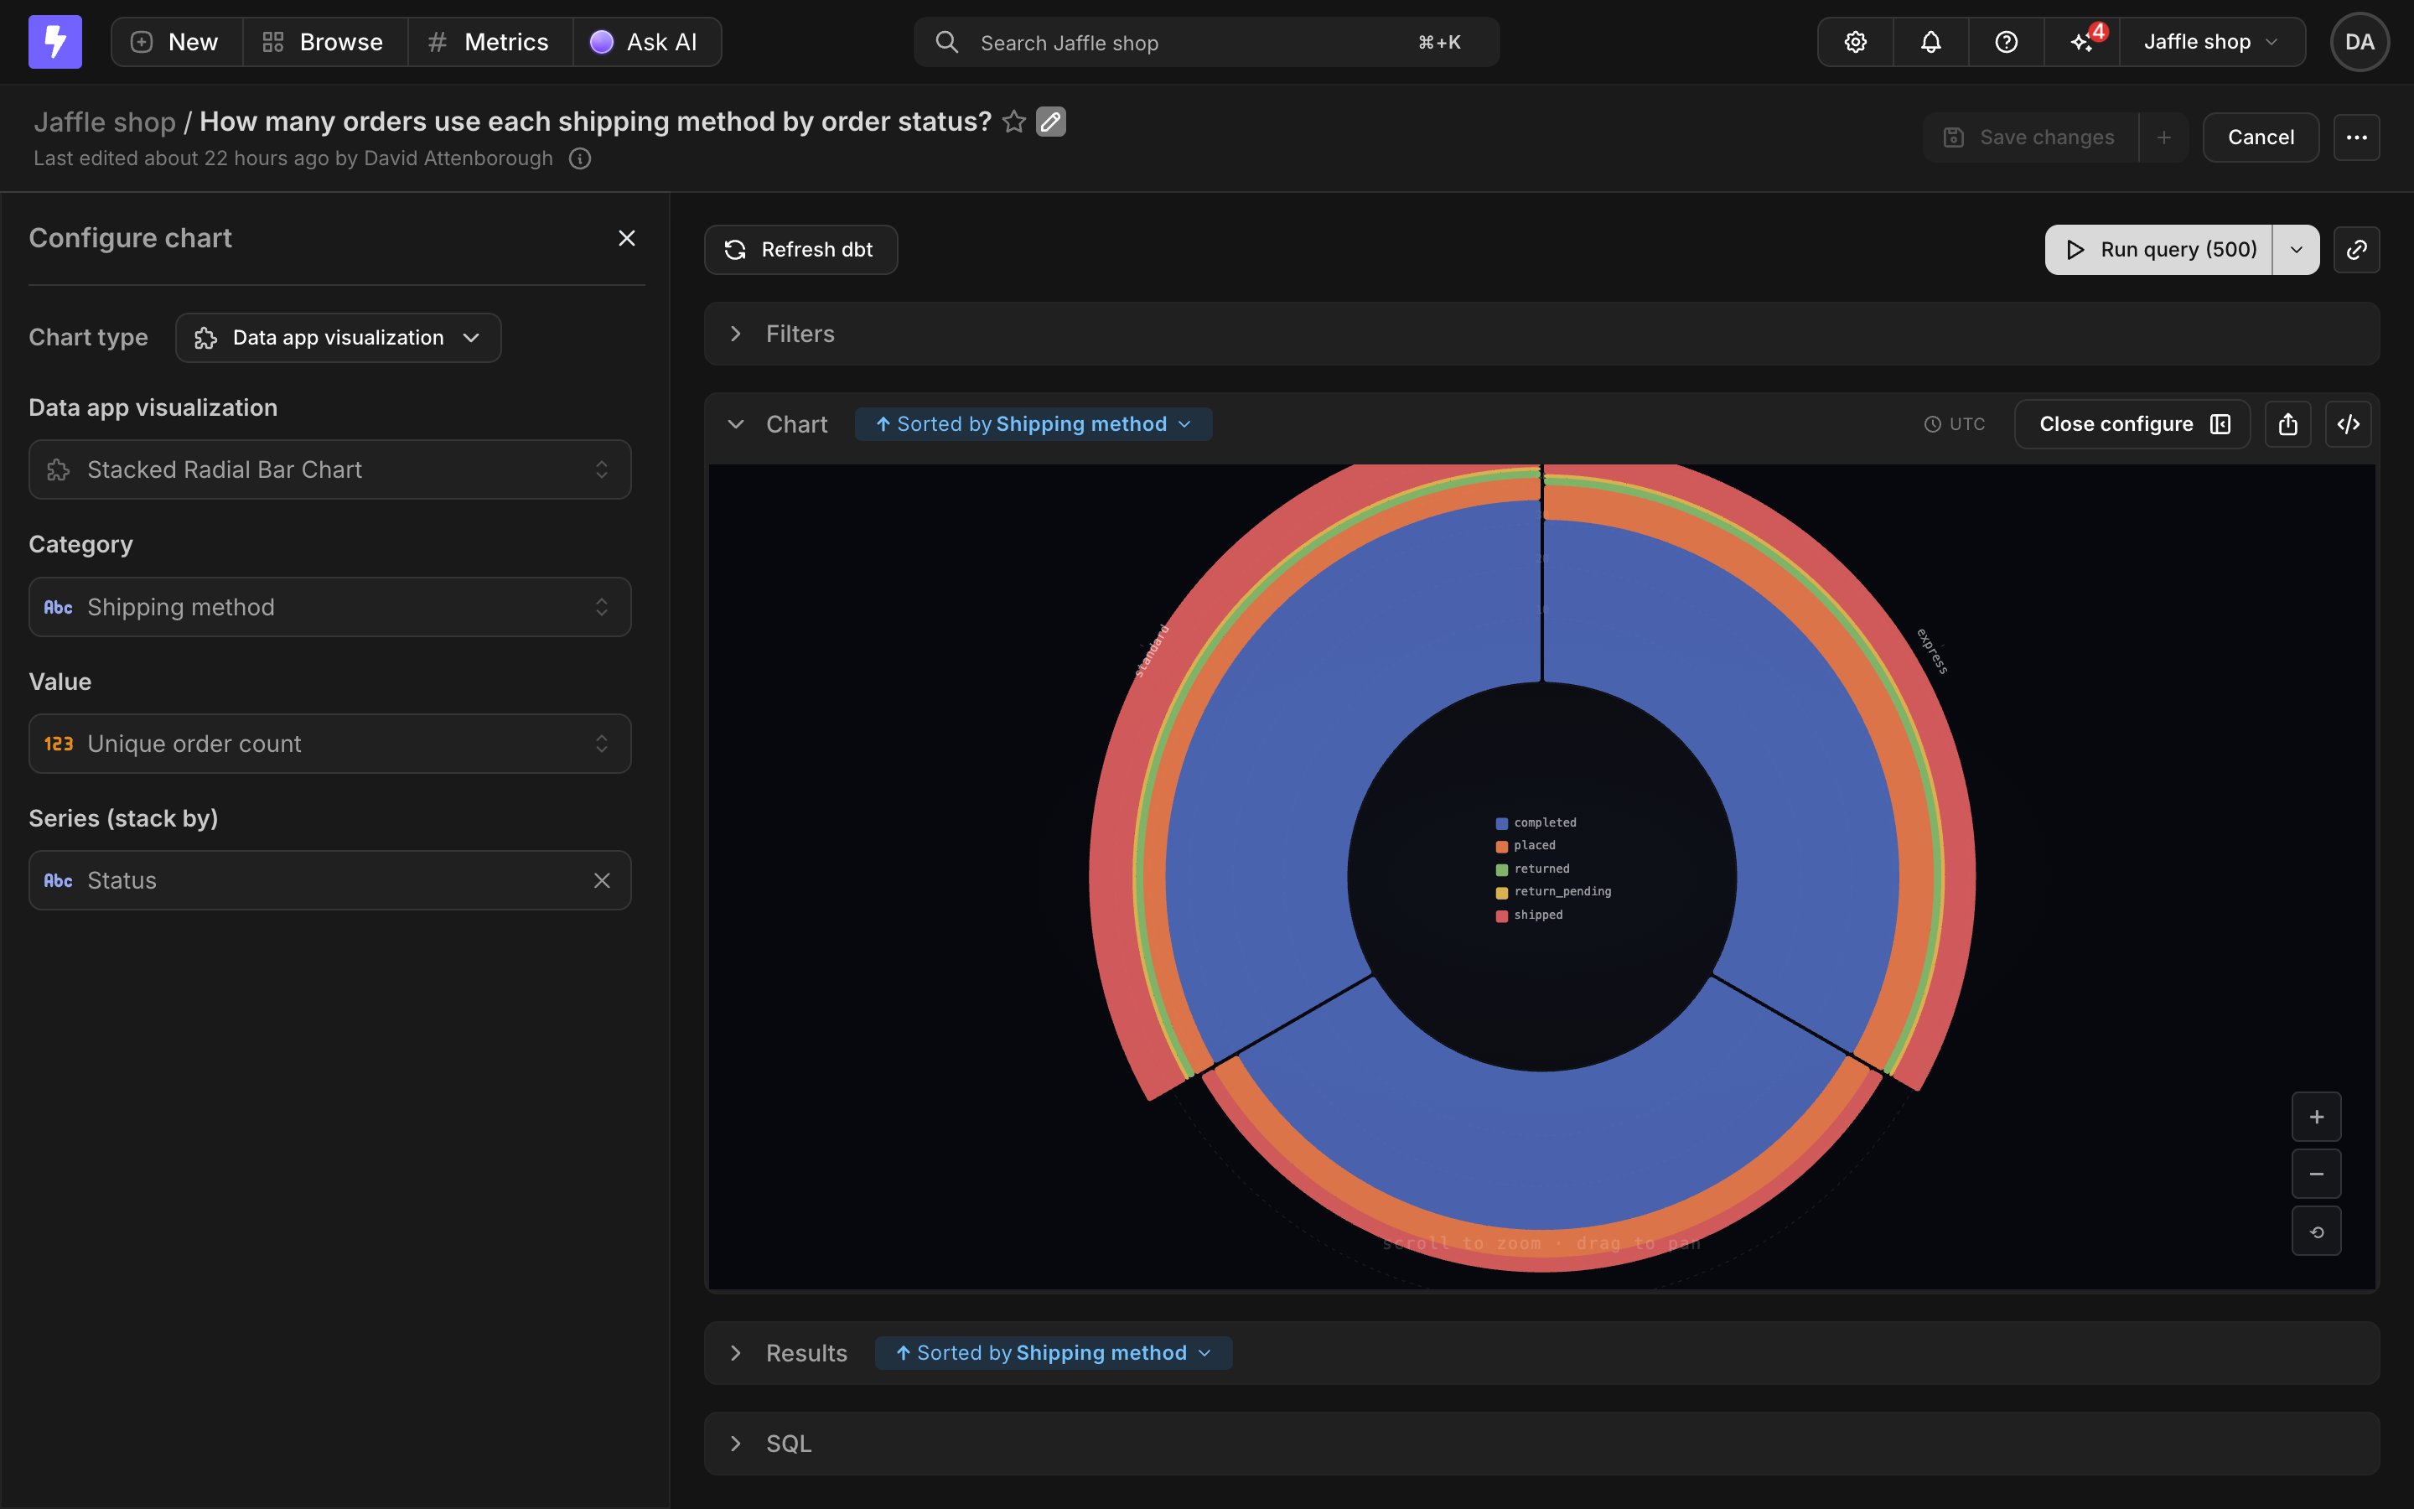The width and height of the screenshot is (2414, 1509).
Task: Click Cancel button
Action: 2261,137
